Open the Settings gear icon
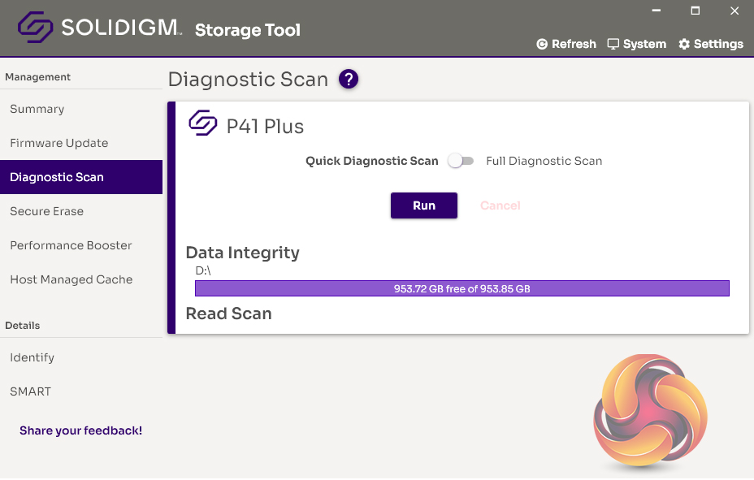The image size is (754, 480). [x=684, y=44]
